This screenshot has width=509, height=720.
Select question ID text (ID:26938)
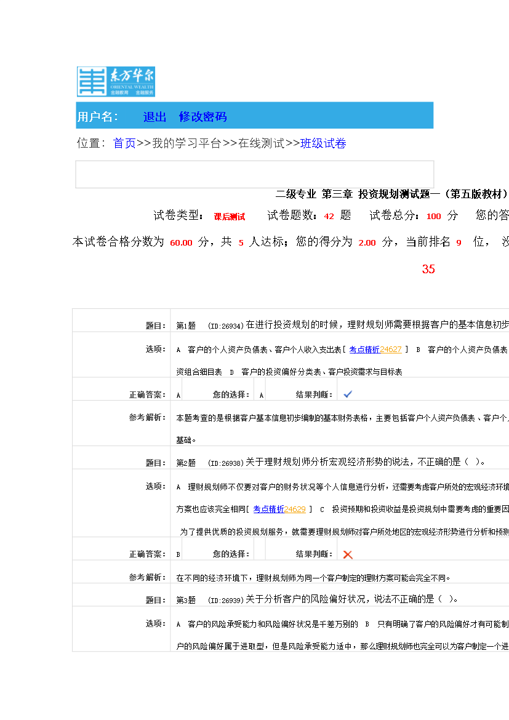(225, 463)
